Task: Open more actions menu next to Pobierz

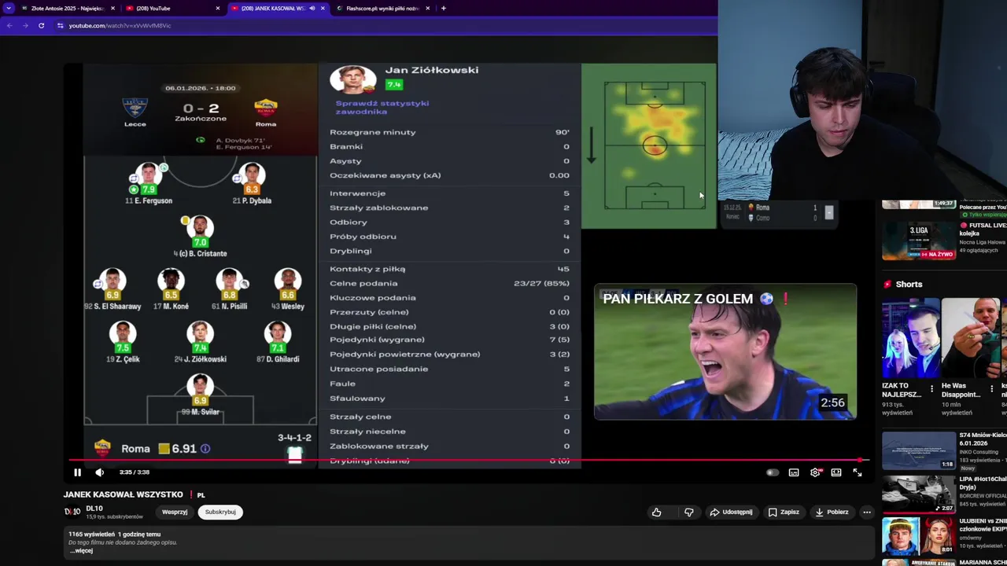Action: coord(867,512)
